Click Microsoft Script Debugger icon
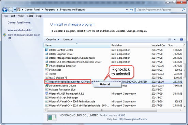188x125 pixels. [x=47, y=97]
